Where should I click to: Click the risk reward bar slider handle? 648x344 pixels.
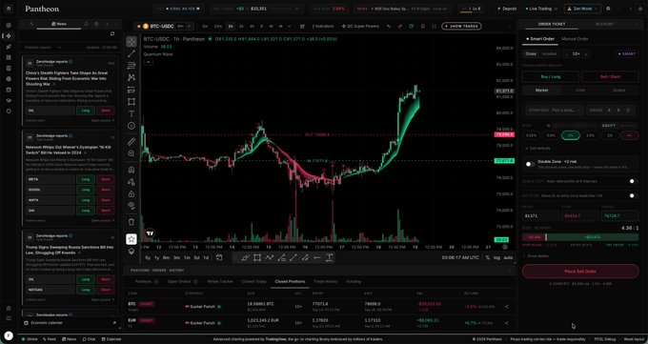(546, 237)
